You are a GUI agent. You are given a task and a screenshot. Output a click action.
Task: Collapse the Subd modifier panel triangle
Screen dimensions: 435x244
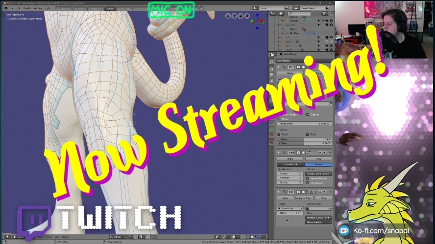[279, 153]
